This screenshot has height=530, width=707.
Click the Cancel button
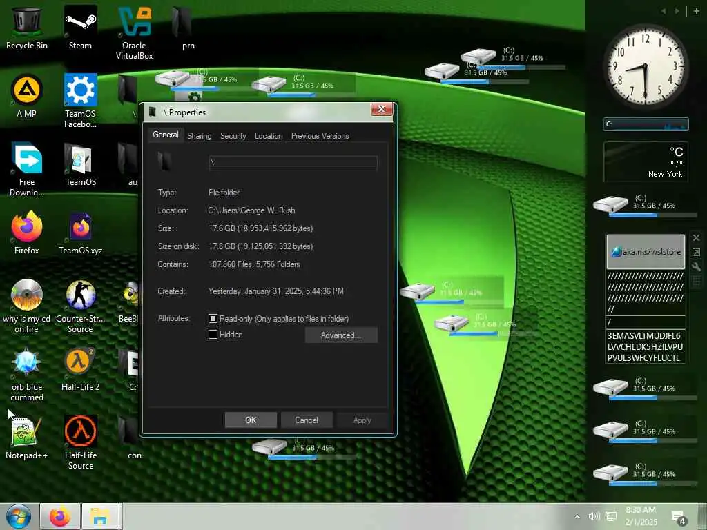tap(307, 420)
